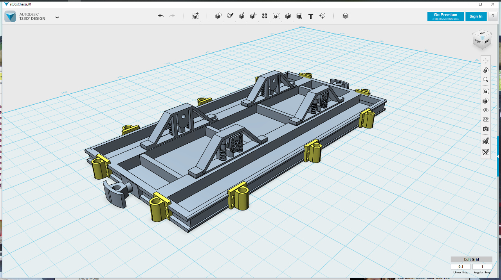
Task: Open the help question mark button
Action: 492,16
